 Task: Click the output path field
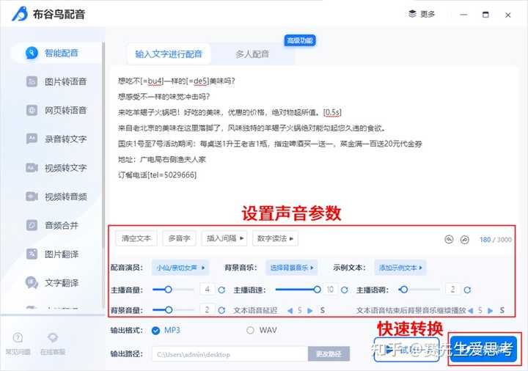coord(230,354)
